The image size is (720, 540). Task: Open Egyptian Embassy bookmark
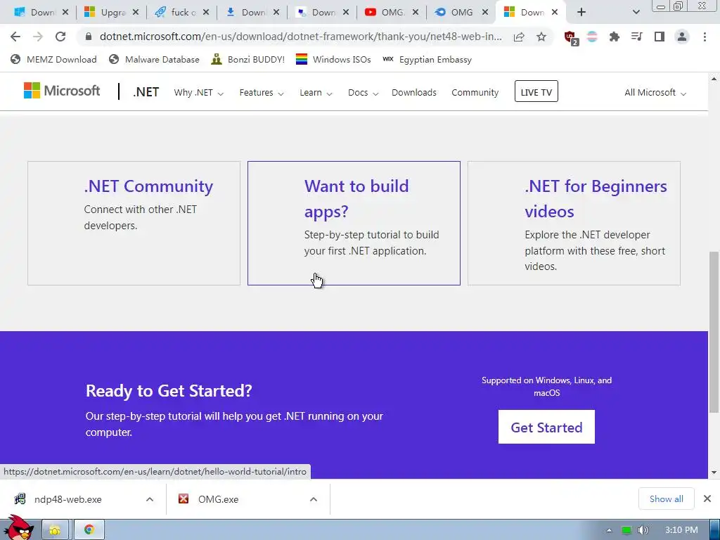427,59
